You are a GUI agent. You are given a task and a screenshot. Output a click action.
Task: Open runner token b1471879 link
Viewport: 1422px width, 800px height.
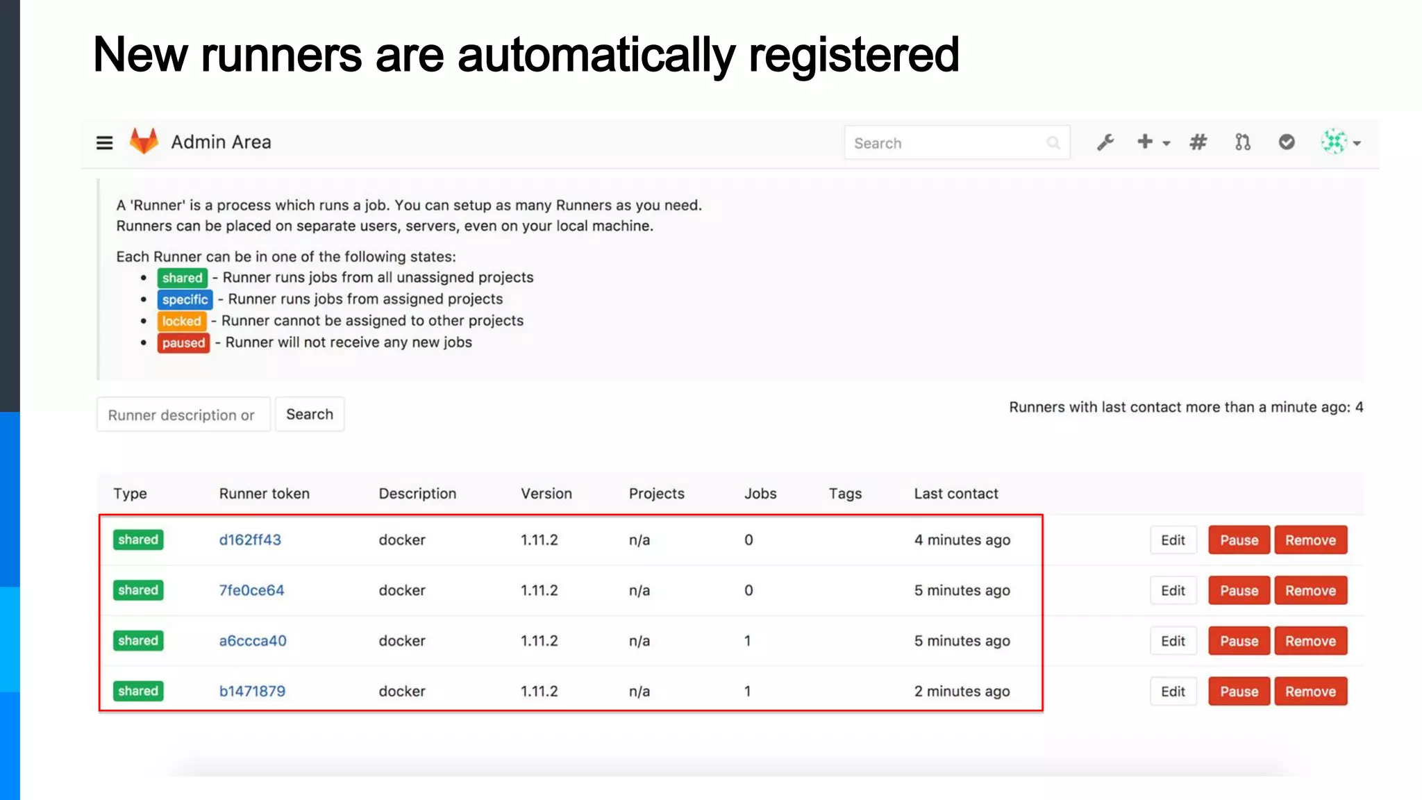click(252, 691)
